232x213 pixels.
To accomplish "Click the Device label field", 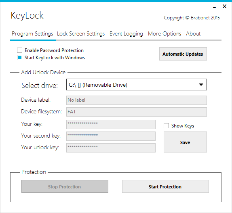I will (137, 100).
